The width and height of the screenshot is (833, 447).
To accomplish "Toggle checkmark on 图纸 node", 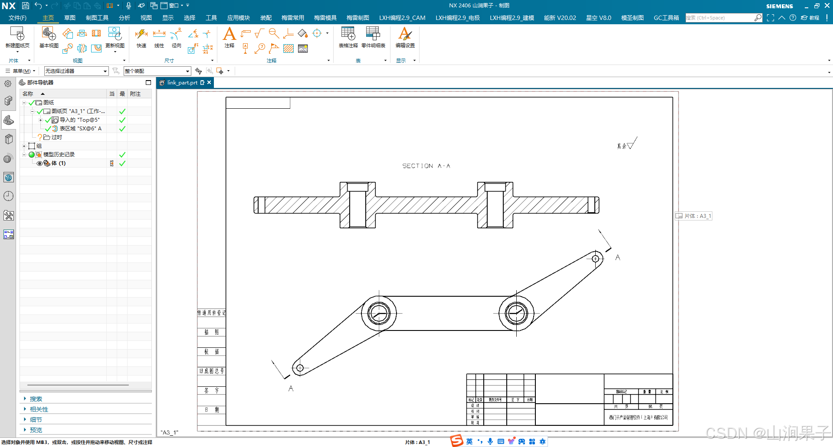I will pyautogui.click(x=31, y=103).
